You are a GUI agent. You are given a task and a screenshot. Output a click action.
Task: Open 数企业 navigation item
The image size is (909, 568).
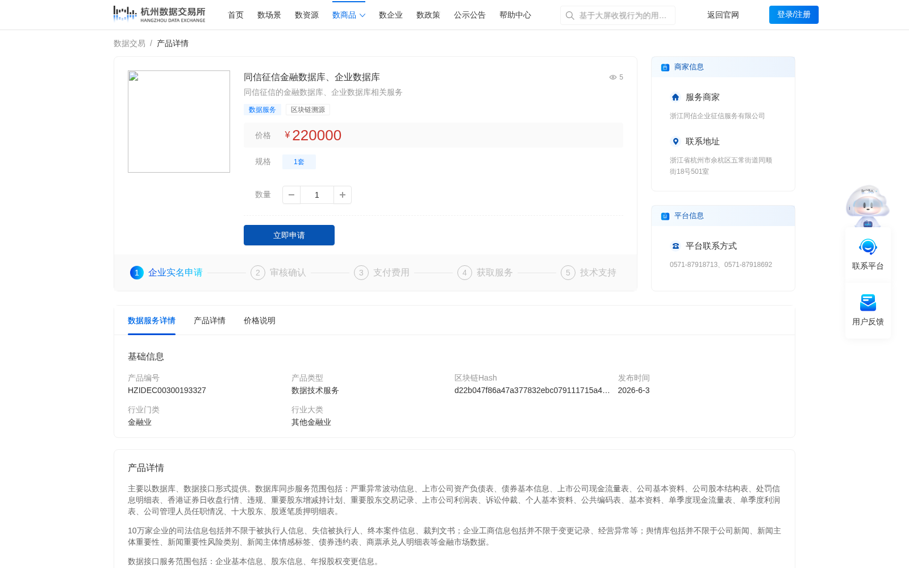pyautogui.click(x=391, y=15)
